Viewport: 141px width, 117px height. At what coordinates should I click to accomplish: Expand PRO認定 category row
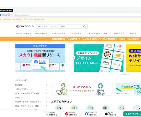click(x=31, y=85)
